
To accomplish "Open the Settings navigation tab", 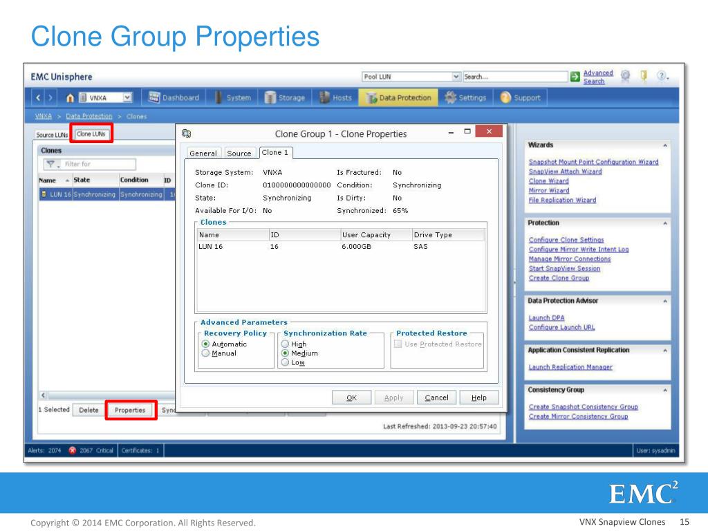I will click(465, 97).
